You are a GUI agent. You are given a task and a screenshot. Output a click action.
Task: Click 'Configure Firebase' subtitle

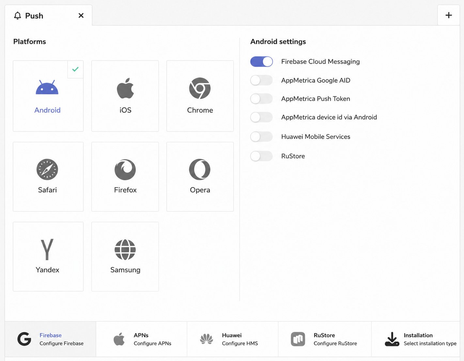(x=61, y=343)
